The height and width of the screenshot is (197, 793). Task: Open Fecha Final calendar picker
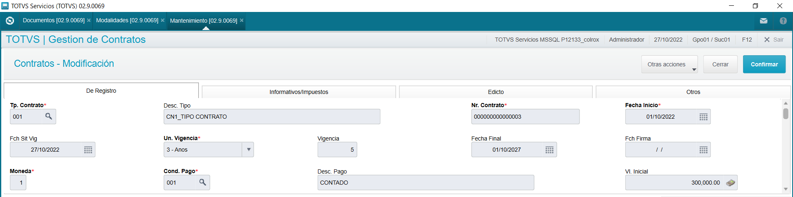pyautogui.click(x=550, y=150)
